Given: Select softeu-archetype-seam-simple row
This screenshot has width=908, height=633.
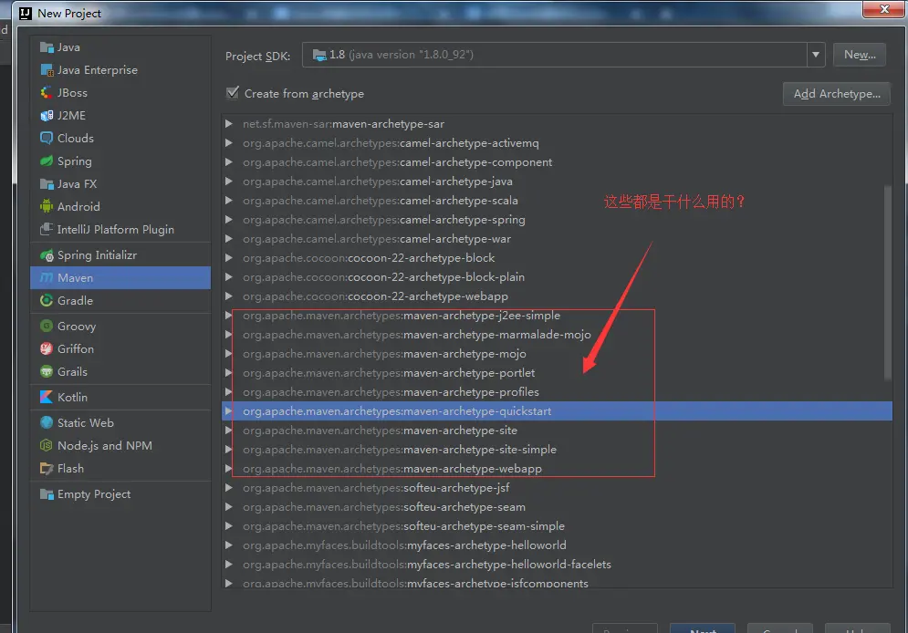Looking at the screenshot, I should pos(557,526).
